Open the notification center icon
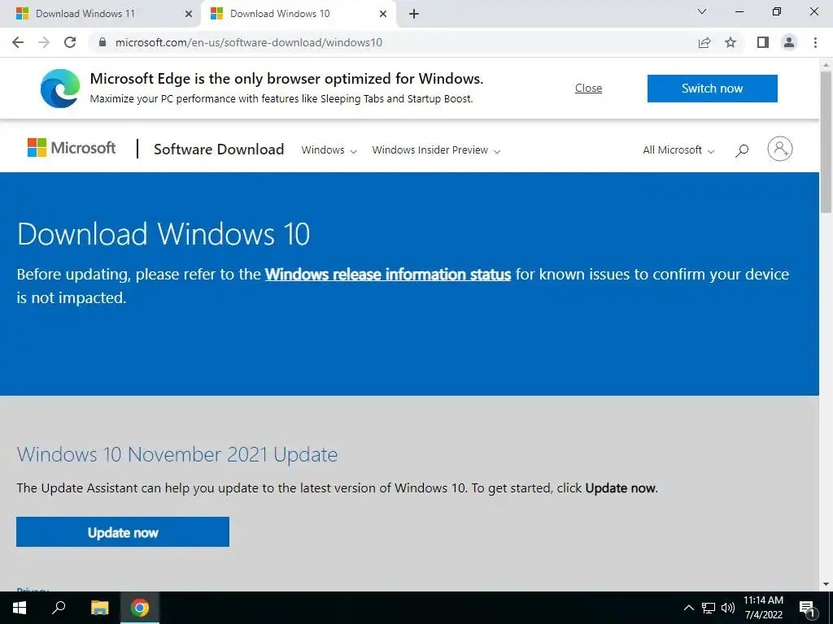The width and height of the screenshot is (833, 624). [808, 609]
